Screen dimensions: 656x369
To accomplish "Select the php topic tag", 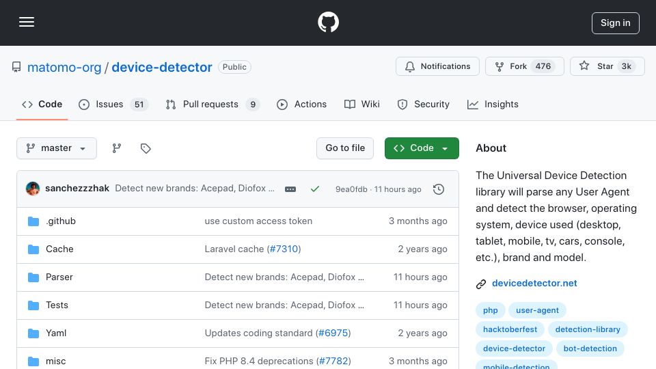I will tap(491, 310).
